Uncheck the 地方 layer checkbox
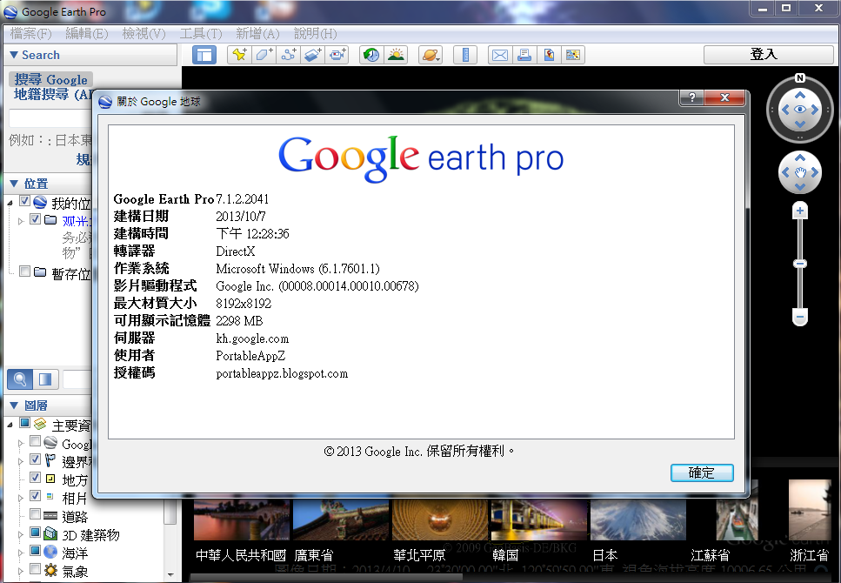The width and height of the screenshot is (841, 583). [36, 477]
